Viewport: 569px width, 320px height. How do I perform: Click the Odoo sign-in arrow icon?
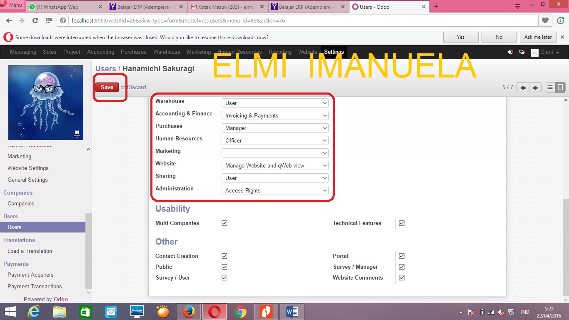coord(510,52)
